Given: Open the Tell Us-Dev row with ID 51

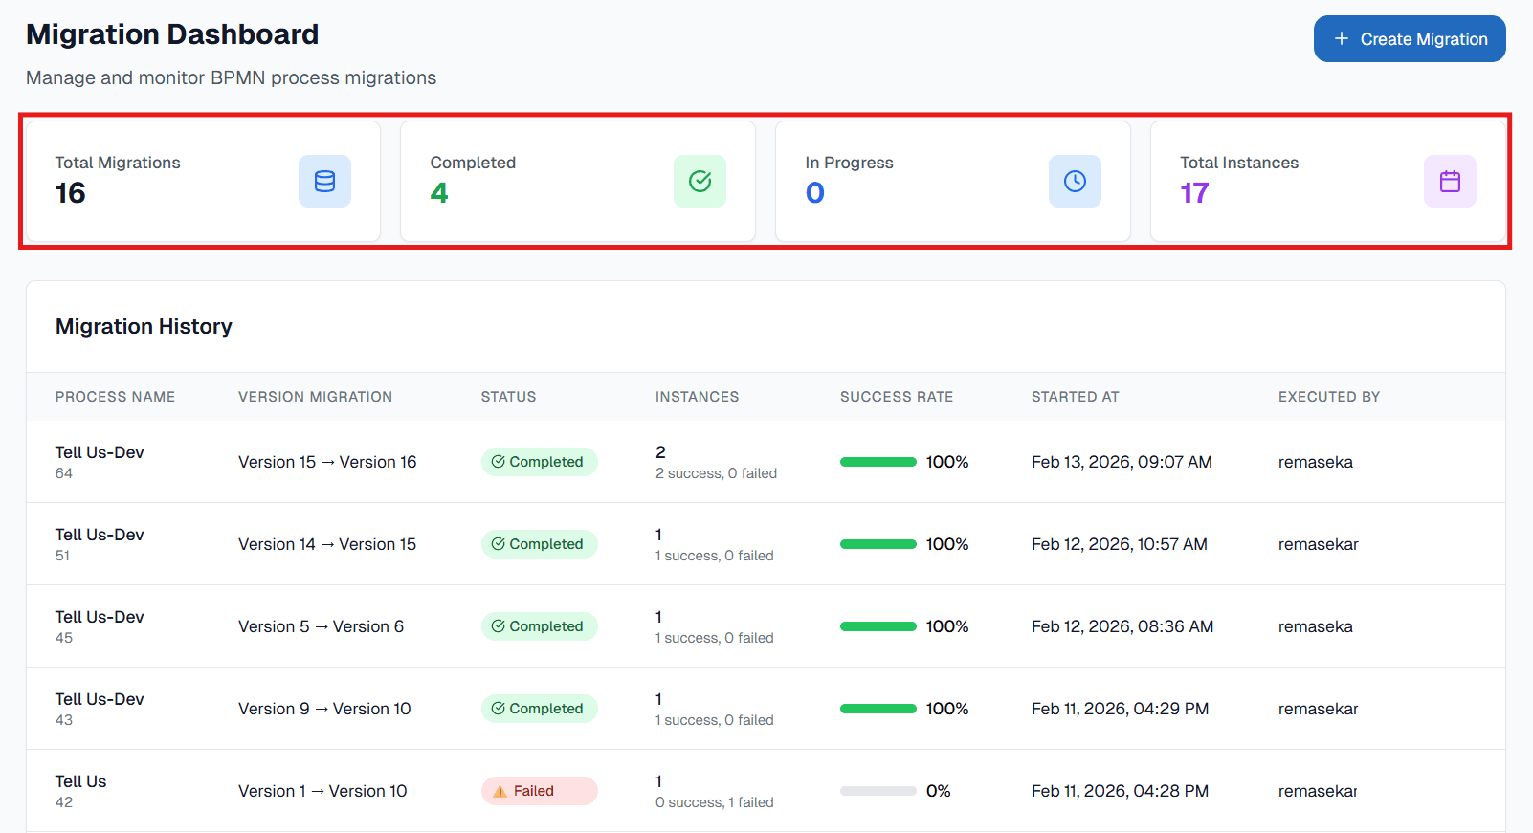Looking at the screenshot, I should (x=766, y=544).
